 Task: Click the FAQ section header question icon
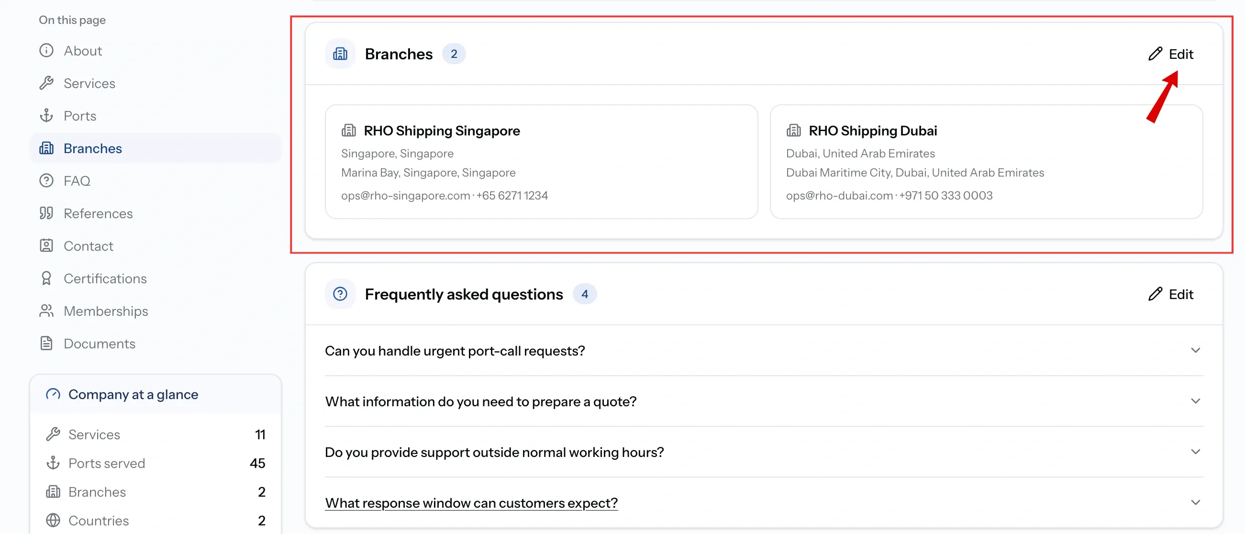pos(340,294)
